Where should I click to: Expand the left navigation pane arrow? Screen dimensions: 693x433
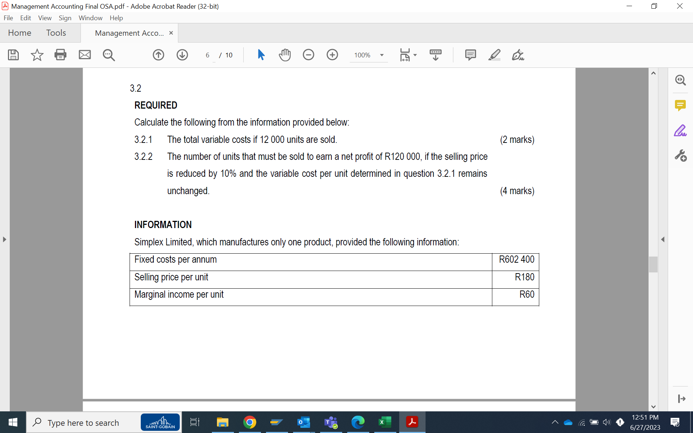[4, 239]
